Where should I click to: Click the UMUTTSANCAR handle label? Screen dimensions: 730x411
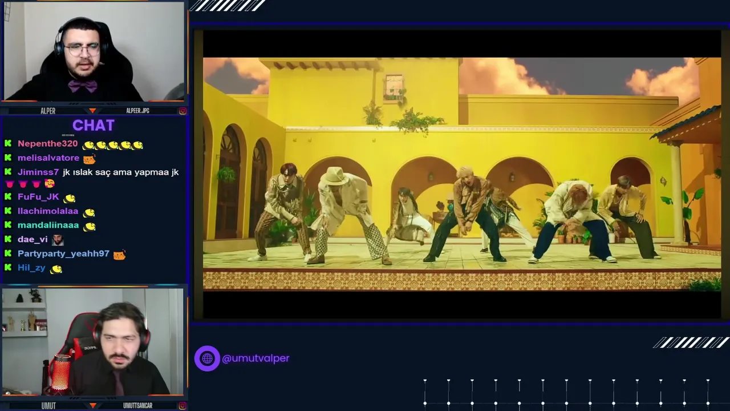pos(137,406)
